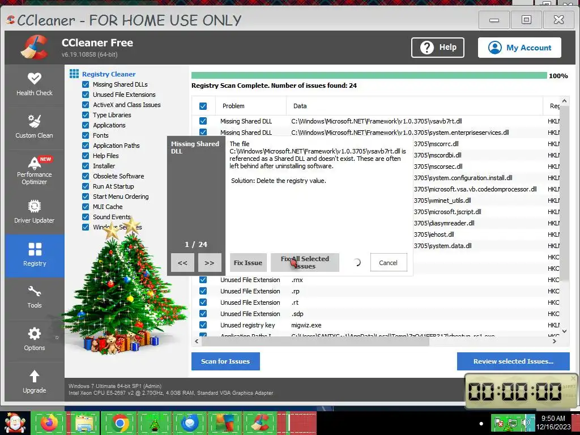
Task: Click the results vertical scrollbar down arrow
Action: tap(564, 331)
